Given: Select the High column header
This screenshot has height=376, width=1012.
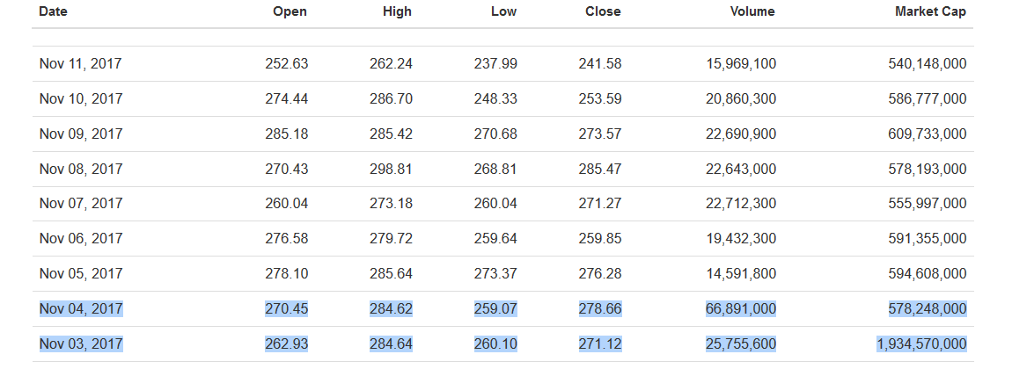Looking at the screenshot, I should 397,11.
